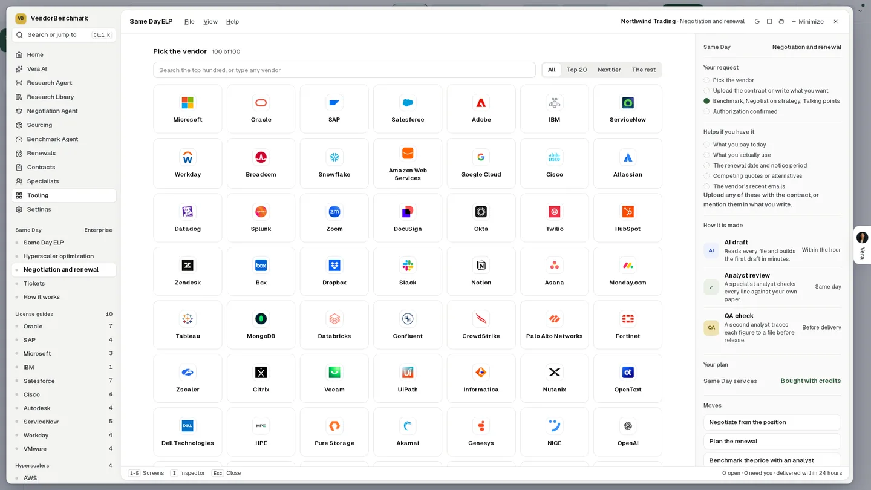
Task: Select the Benchmark, Negotiation strategy request step
Action: click(772, 101)
